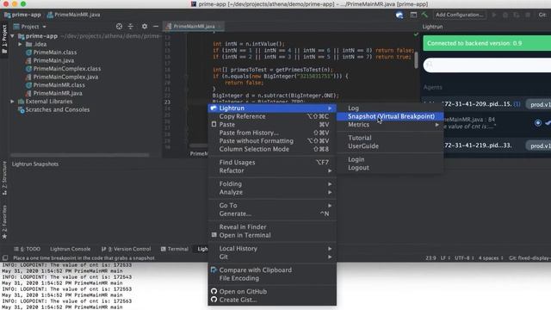Expand the Folding submenu
The image size is (551, 310).
coord(272,183)
